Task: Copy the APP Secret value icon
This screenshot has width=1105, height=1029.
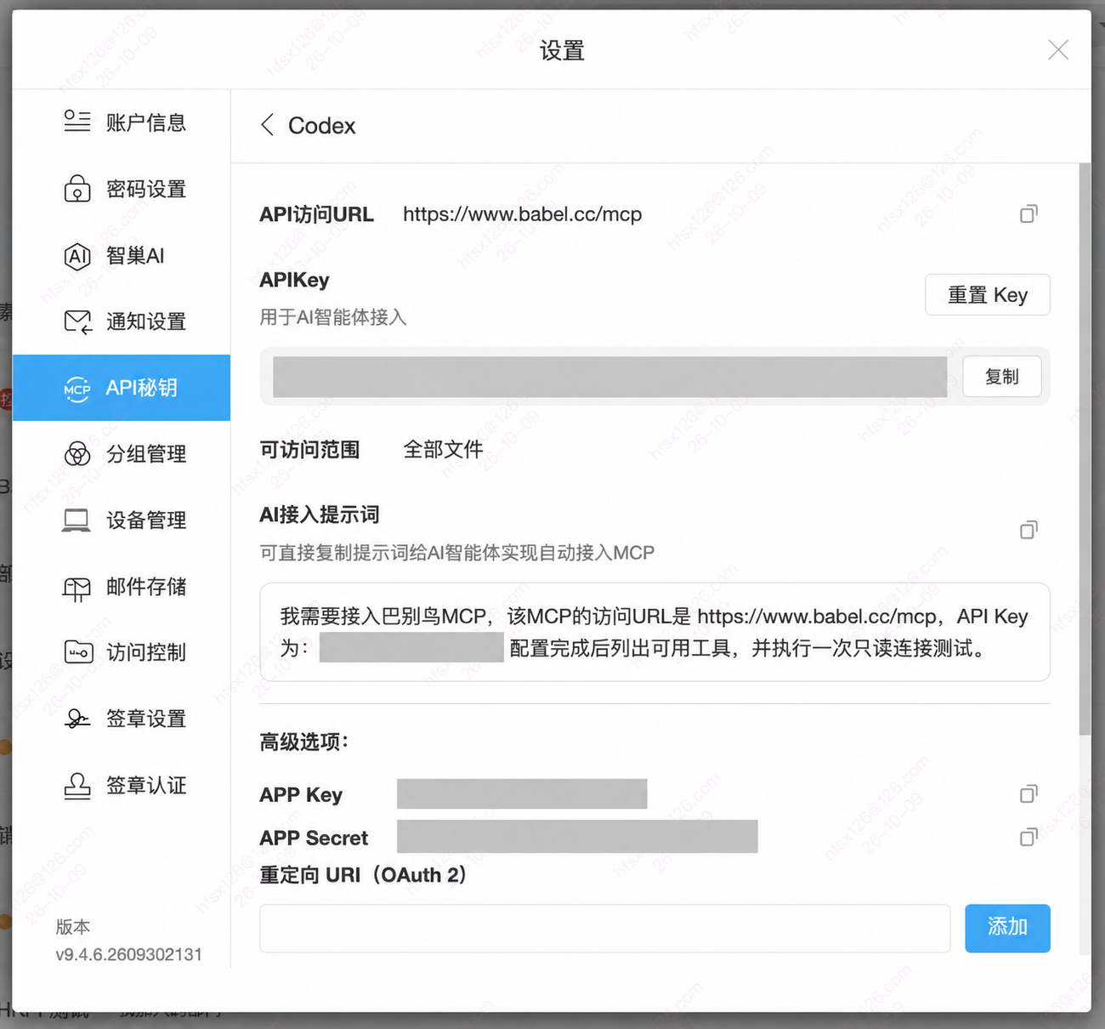Action: tap(1028, 837)
